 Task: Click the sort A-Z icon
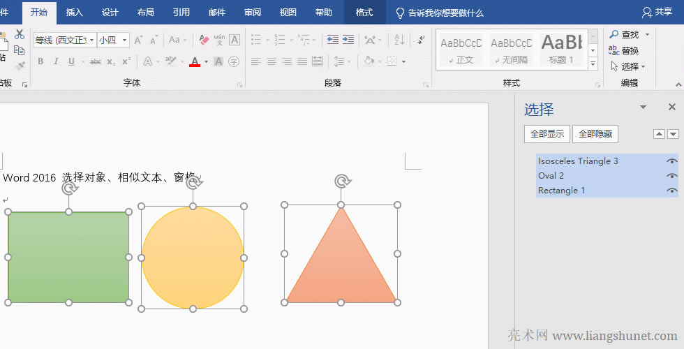coord(399,40)
